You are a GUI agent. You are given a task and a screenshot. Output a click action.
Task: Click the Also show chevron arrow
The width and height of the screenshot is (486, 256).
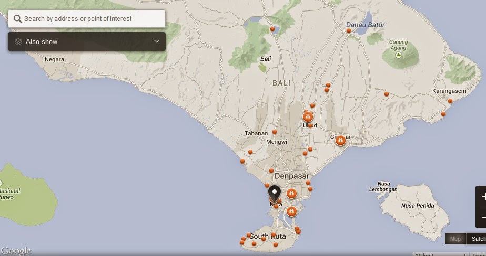157,41
